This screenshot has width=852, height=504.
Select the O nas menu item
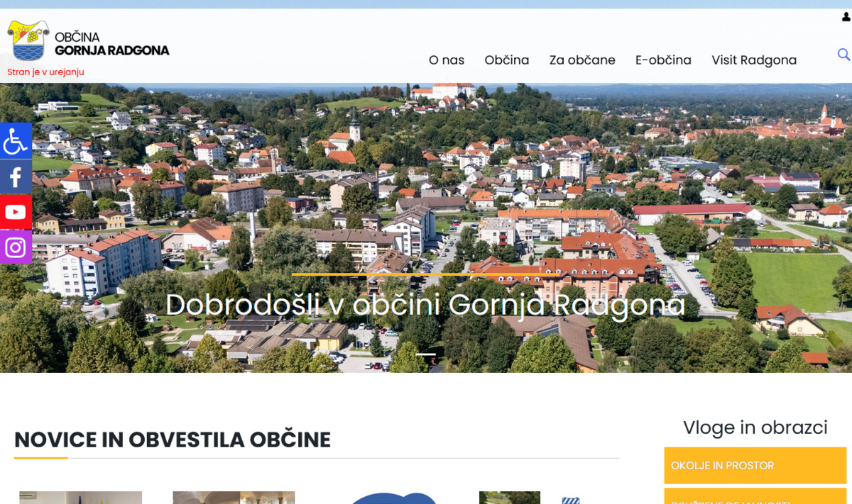click(445, 60)
